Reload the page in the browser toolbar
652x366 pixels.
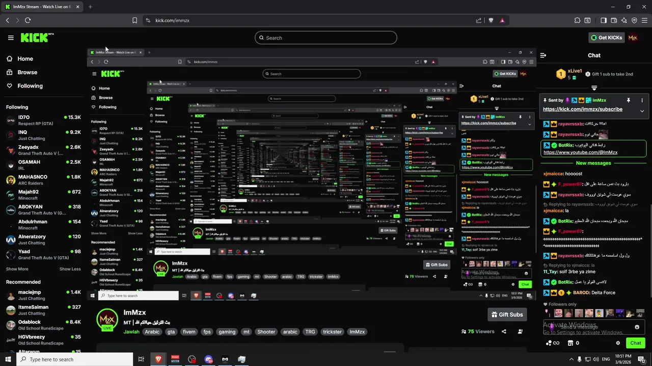pyautogui.click(x=28, y=20)
